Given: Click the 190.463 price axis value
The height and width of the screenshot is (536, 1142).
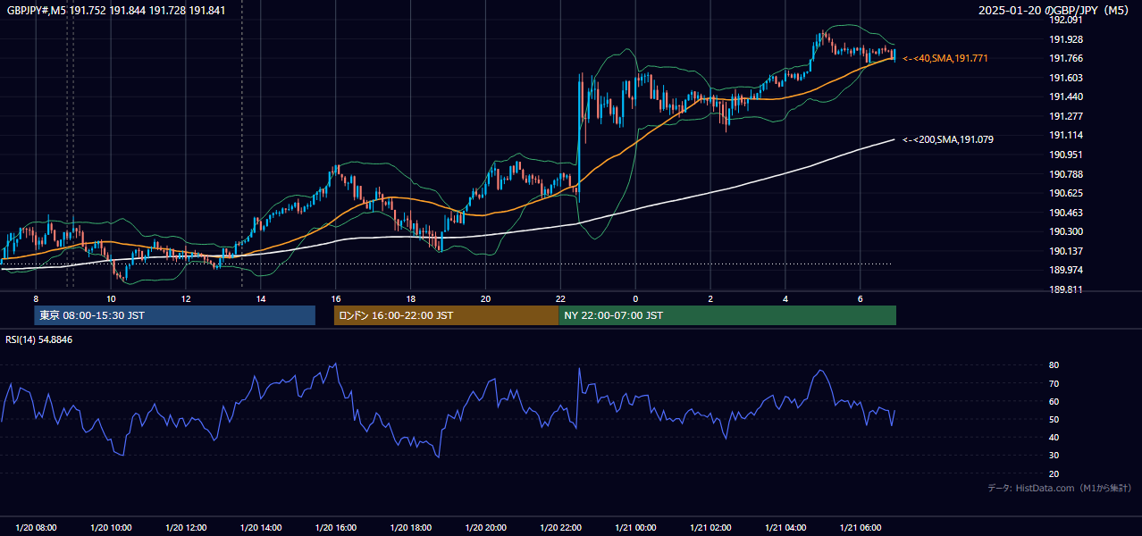Looking at the screenshot, I should tap(1065, 213).
